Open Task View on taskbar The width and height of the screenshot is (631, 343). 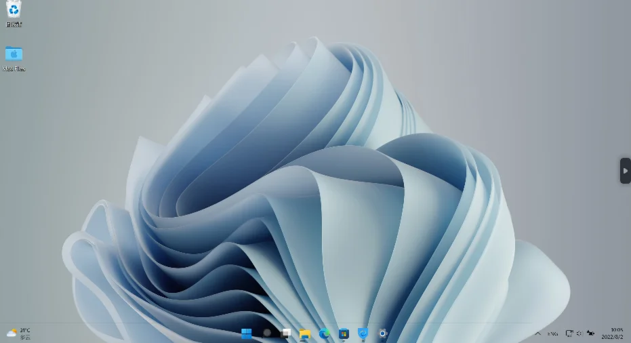click(x=286, y=334)
